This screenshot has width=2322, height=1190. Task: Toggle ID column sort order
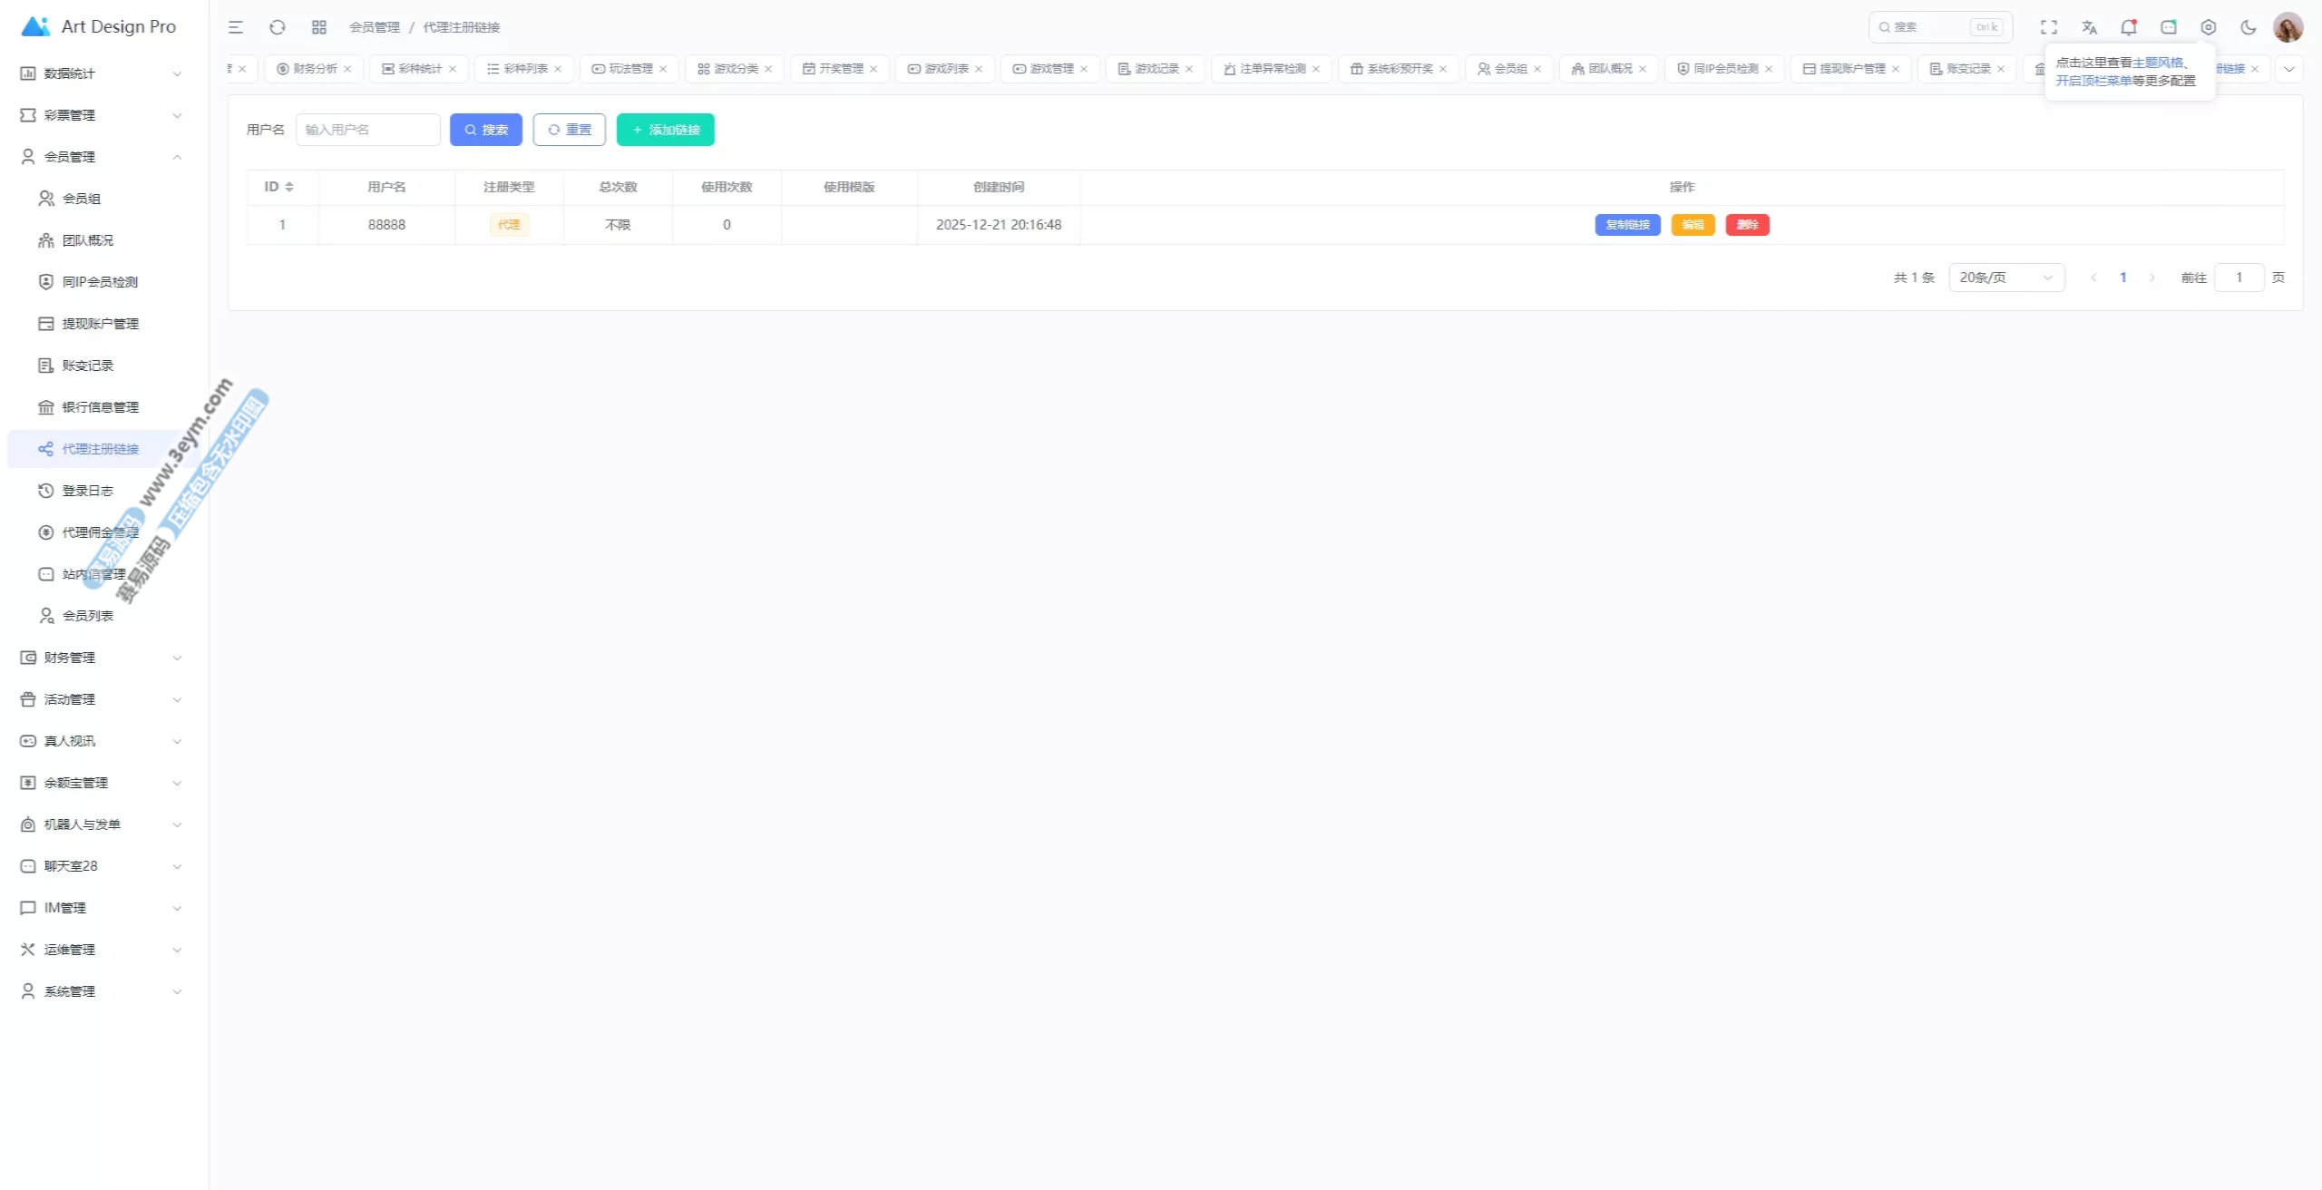tap(288, 187)
